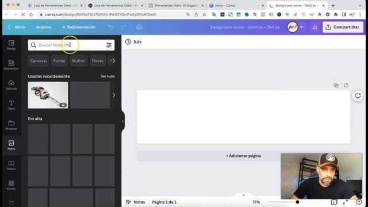Open photo search filter settings
The image size is (368, 207).
tap(109, 45)
